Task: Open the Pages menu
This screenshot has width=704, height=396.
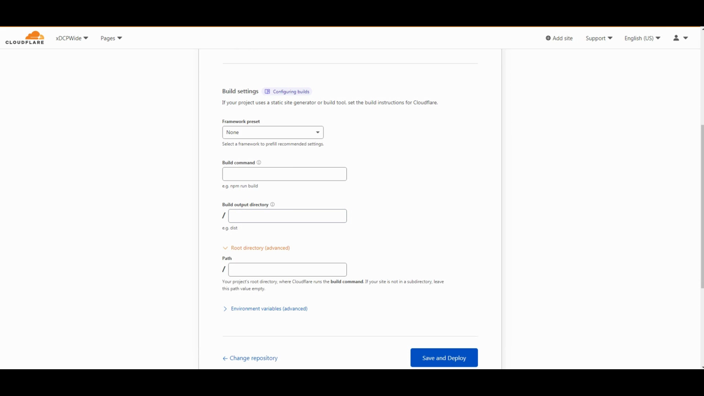Action: (x=111, y=38)
